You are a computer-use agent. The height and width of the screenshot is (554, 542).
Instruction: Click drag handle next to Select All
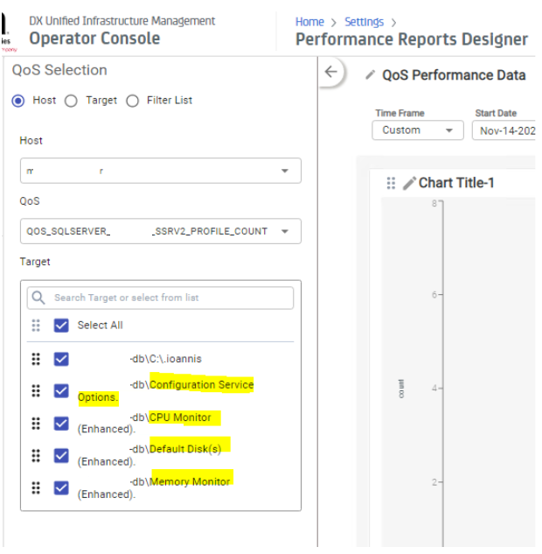[x=36, y=325]
